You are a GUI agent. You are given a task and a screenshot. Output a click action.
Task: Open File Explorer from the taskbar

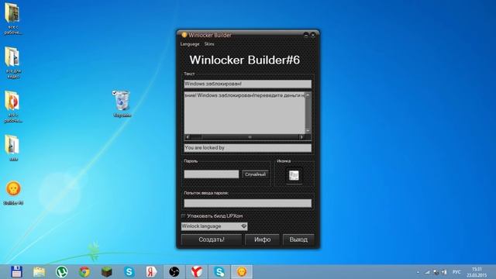click(39, 272)
